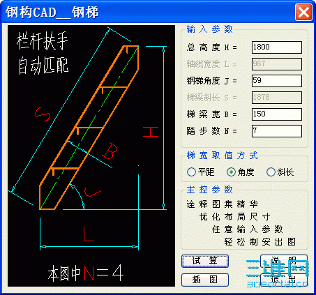This screenshot has height=295, width=316.
Task: Click the 输入参数 group title
Action: [x=209, y=29]
